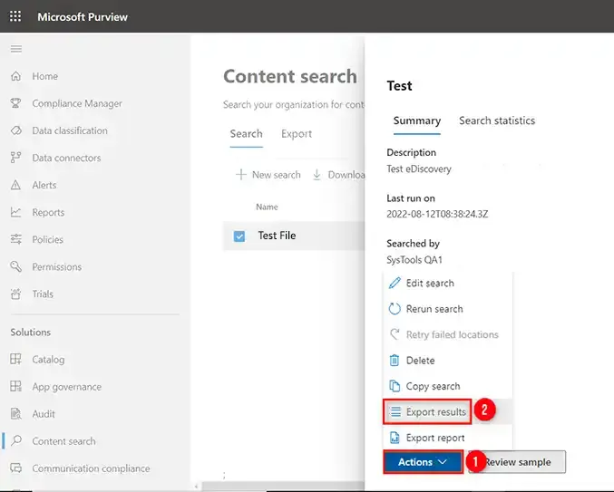Select Edit search from Actions menu

coord(429,283)
